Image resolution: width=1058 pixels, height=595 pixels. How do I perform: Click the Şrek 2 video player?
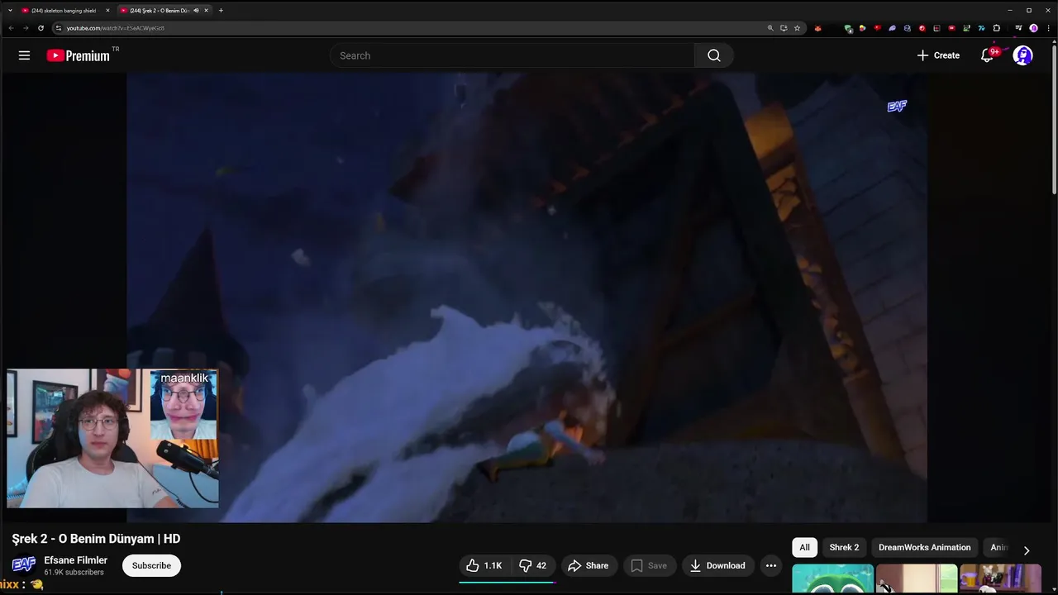click(527, 297)
